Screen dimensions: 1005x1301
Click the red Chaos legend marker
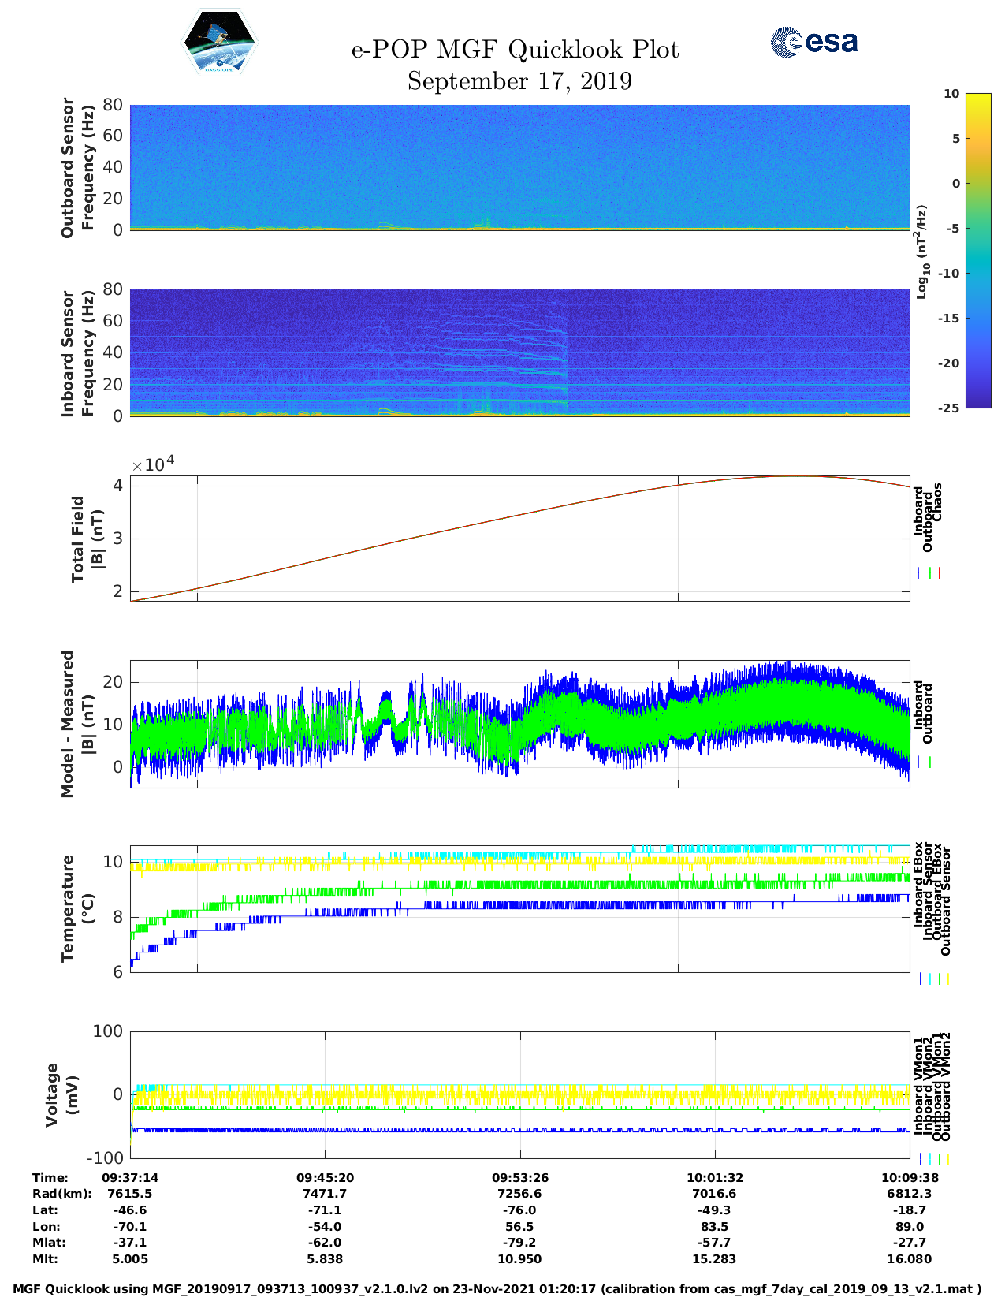pos(940,573)
